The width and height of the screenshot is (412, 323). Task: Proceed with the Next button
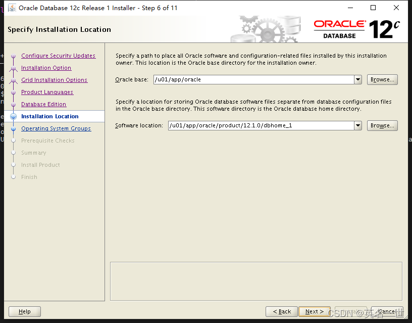click(315, 312)
